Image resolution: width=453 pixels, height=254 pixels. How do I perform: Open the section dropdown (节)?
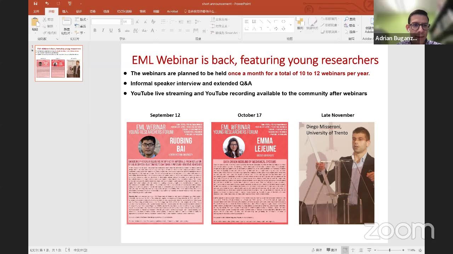point(80,33)
